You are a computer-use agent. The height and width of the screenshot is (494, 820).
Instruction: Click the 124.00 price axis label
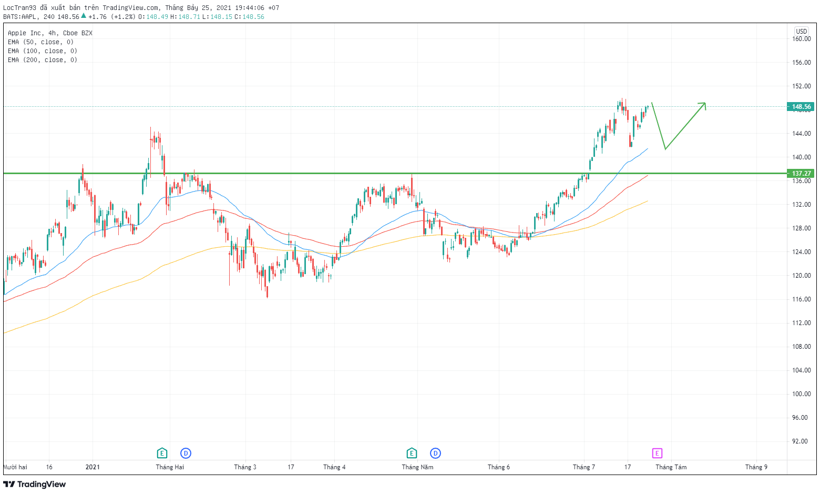[802, 252]
